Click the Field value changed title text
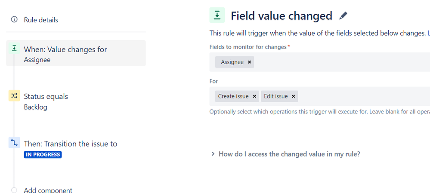Viewport: 430px width, 193px height. 282,16
